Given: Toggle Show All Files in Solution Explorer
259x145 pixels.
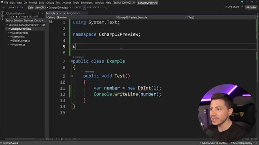Looking at the screenshot, I should tap(27, 17).
